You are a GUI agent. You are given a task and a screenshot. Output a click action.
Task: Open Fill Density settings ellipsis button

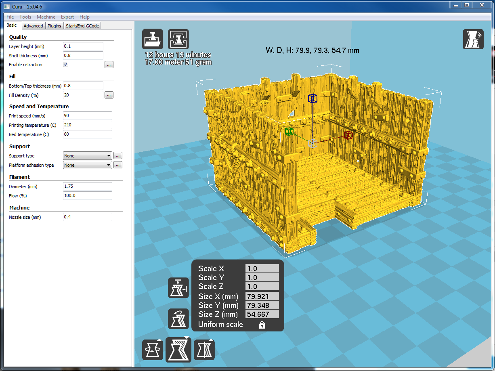pyautogui.click(x=109, y=95)
